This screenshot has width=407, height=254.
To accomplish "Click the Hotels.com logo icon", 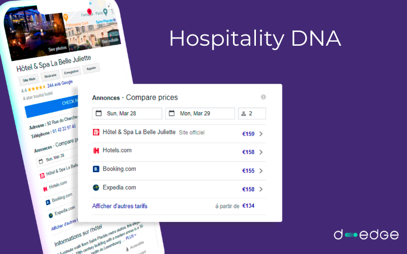I will (96, 151).
